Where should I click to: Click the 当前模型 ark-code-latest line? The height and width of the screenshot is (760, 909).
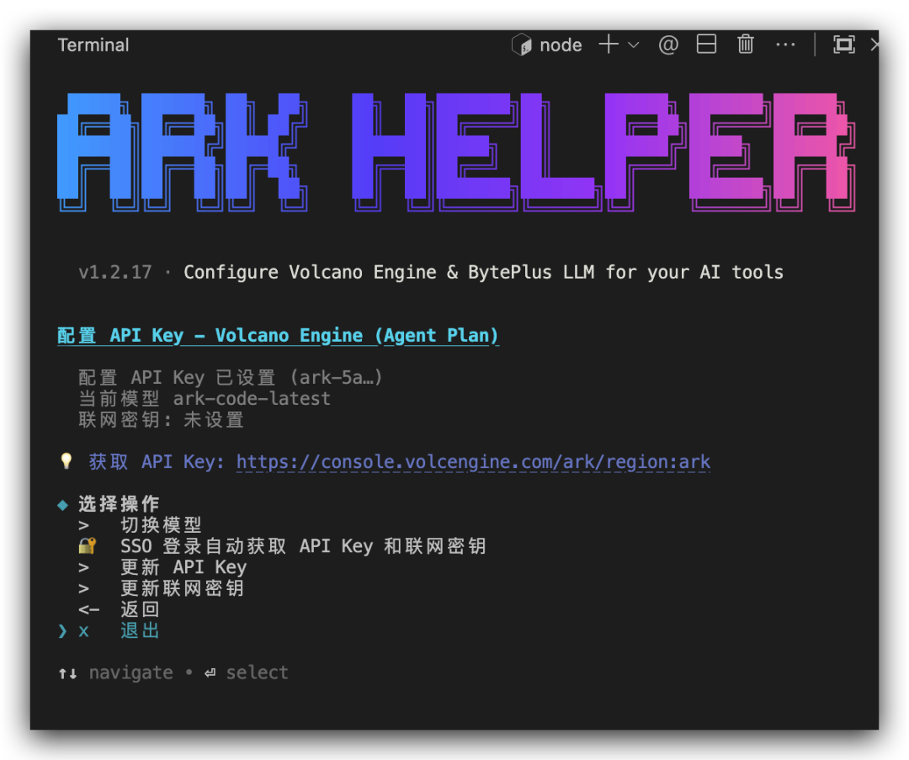205,399
